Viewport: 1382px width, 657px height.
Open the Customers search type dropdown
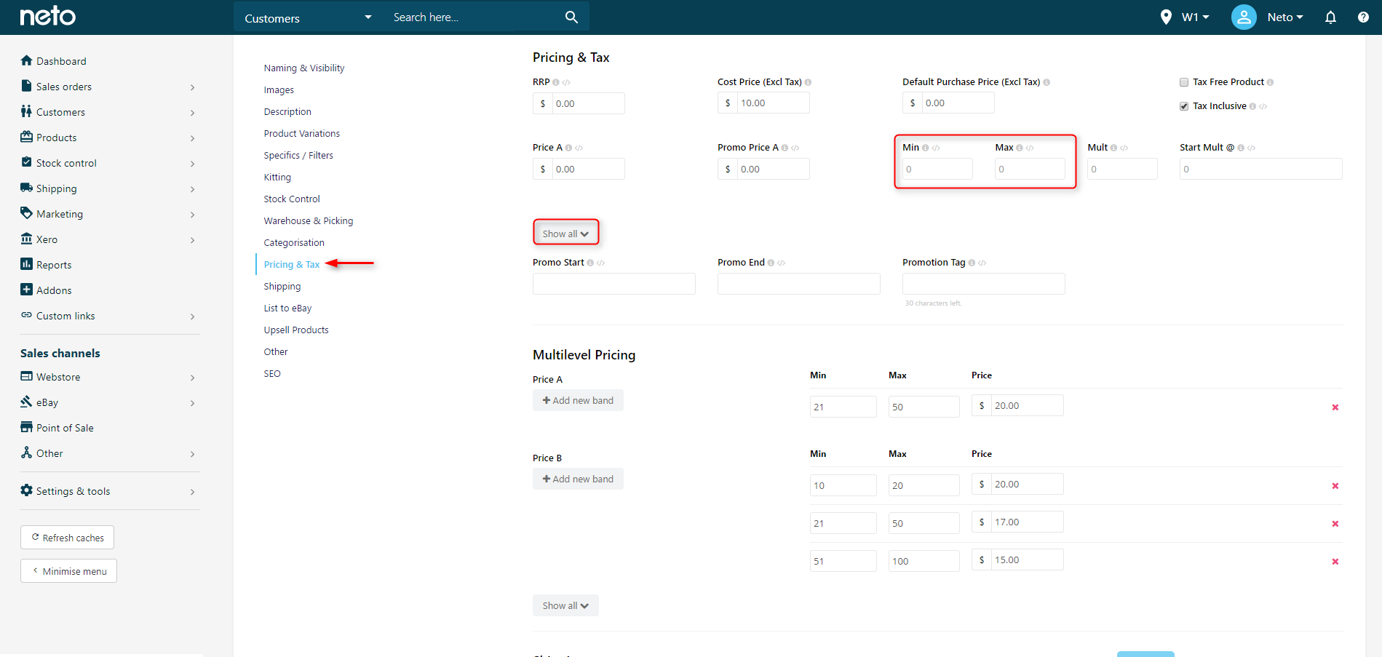[309, 17]
